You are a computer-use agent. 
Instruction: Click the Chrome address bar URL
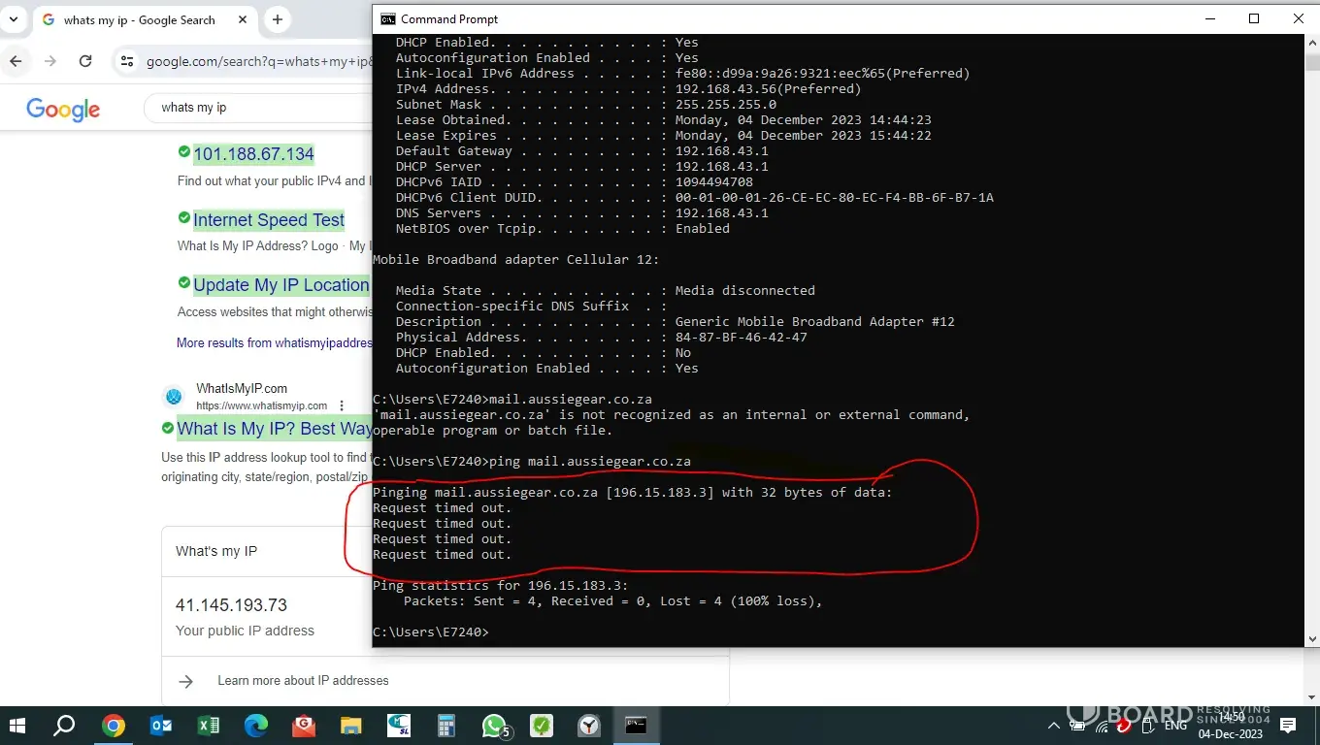[x=259, y=61]
